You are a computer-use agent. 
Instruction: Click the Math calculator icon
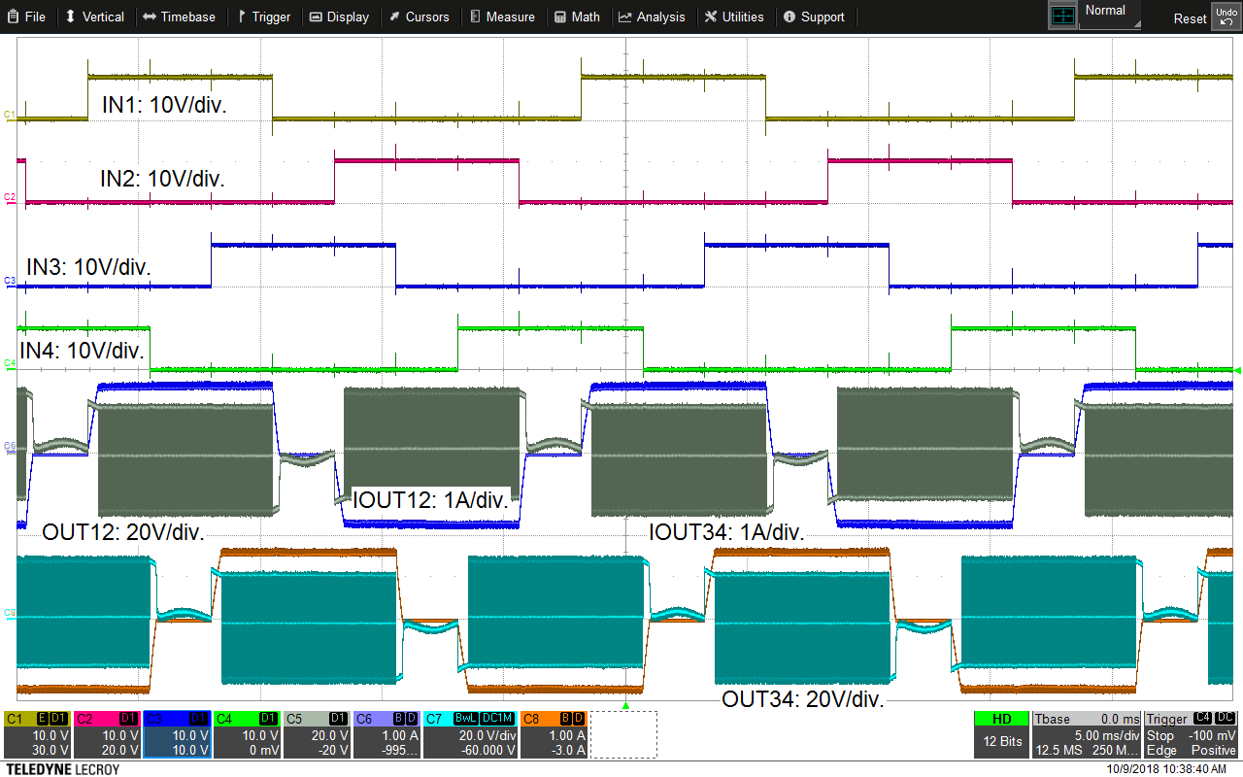pyautogui.click(x=560, y=17)
